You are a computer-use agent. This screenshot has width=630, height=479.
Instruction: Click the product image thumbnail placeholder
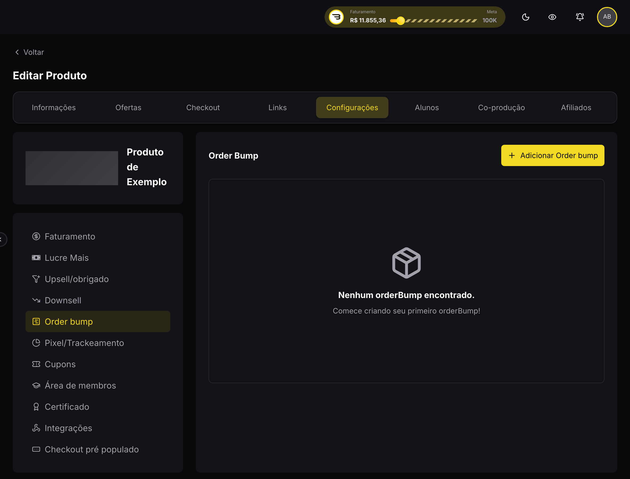72,168
